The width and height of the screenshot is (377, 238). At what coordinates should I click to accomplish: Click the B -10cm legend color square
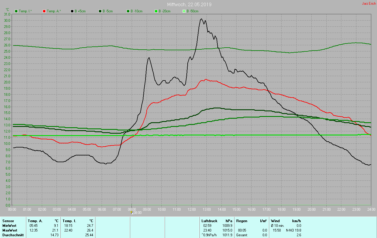[128, 11]
